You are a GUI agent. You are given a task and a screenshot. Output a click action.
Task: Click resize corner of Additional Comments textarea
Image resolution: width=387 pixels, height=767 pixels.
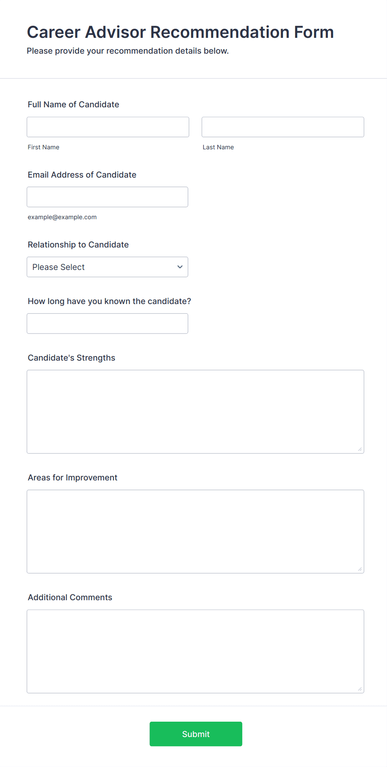(x=360, y=689)
